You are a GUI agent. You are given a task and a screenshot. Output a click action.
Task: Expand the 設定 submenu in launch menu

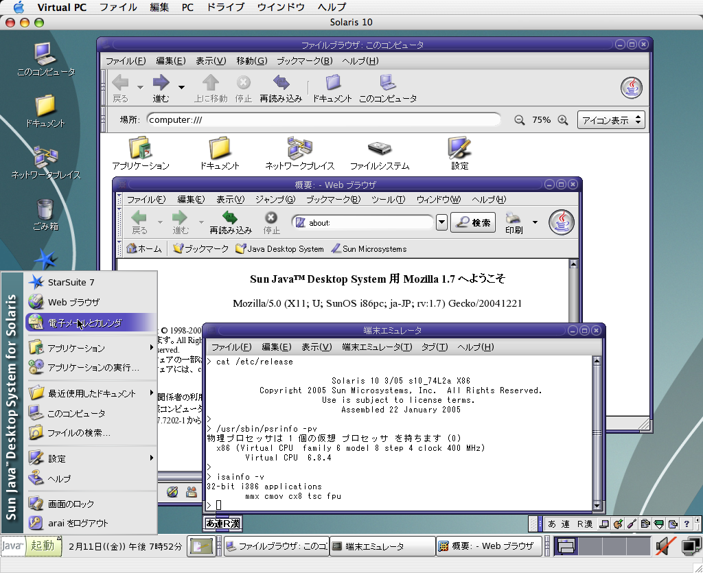(91, 458)
